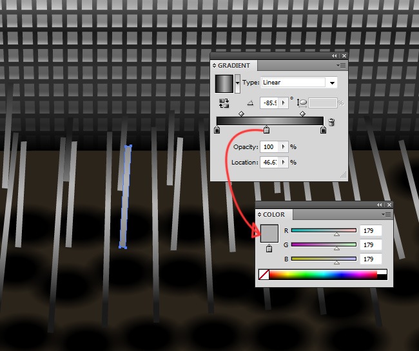Select the middle gray gradient stop

266,130
